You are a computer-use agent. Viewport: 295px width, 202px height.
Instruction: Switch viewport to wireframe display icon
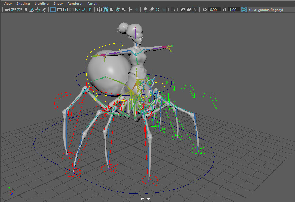tap(99, 10)
